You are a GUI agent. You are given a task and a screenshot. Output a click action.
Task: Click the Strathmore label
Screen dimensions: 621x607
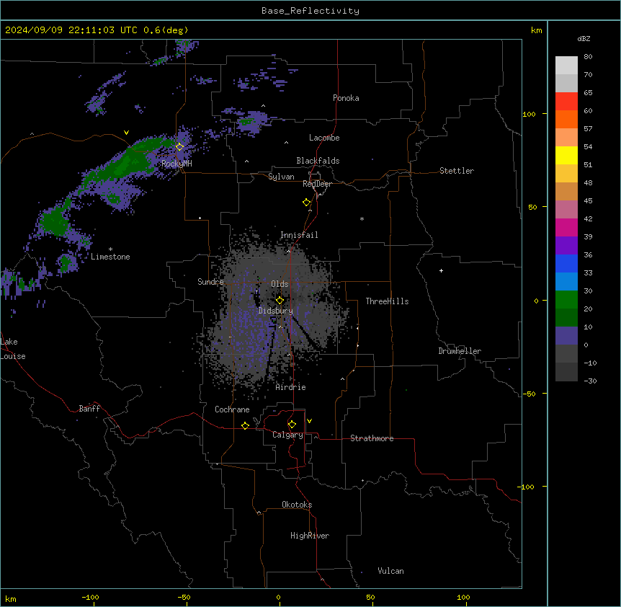tap(372, 438)
